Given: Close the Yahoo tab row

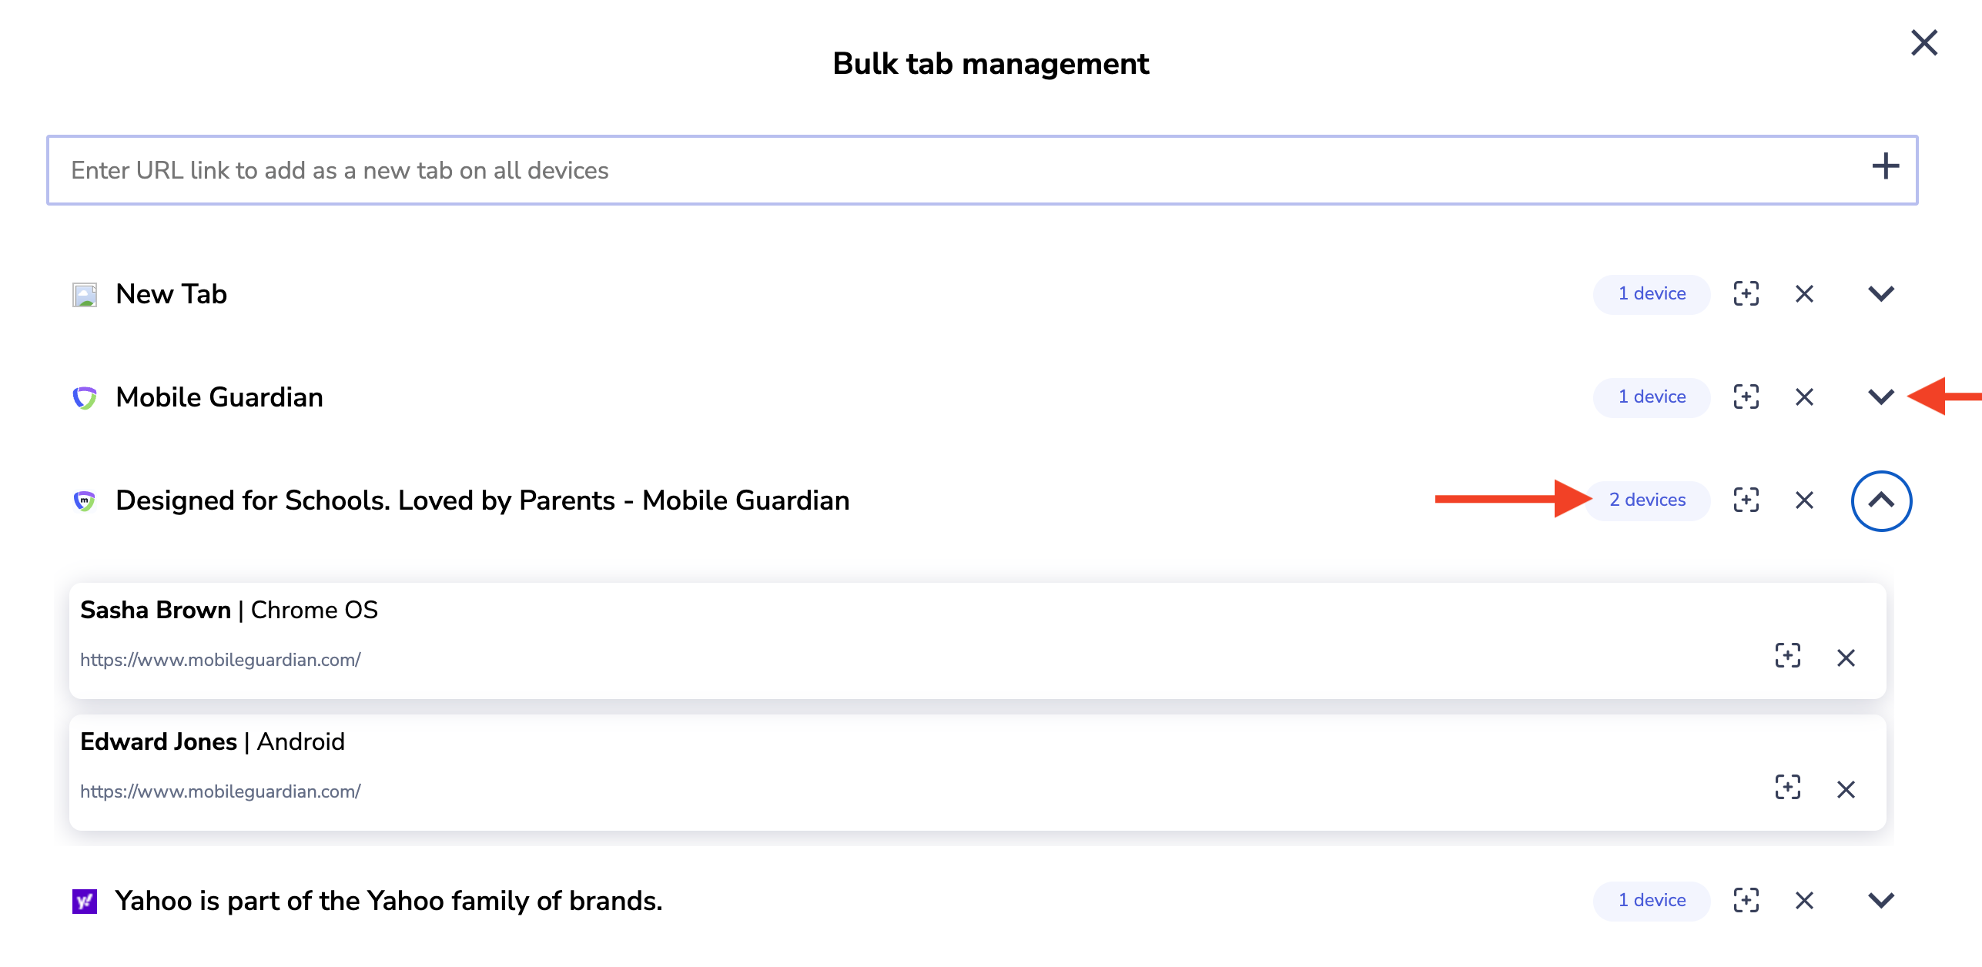Looking at the screenshot, I should (1804, 900).
